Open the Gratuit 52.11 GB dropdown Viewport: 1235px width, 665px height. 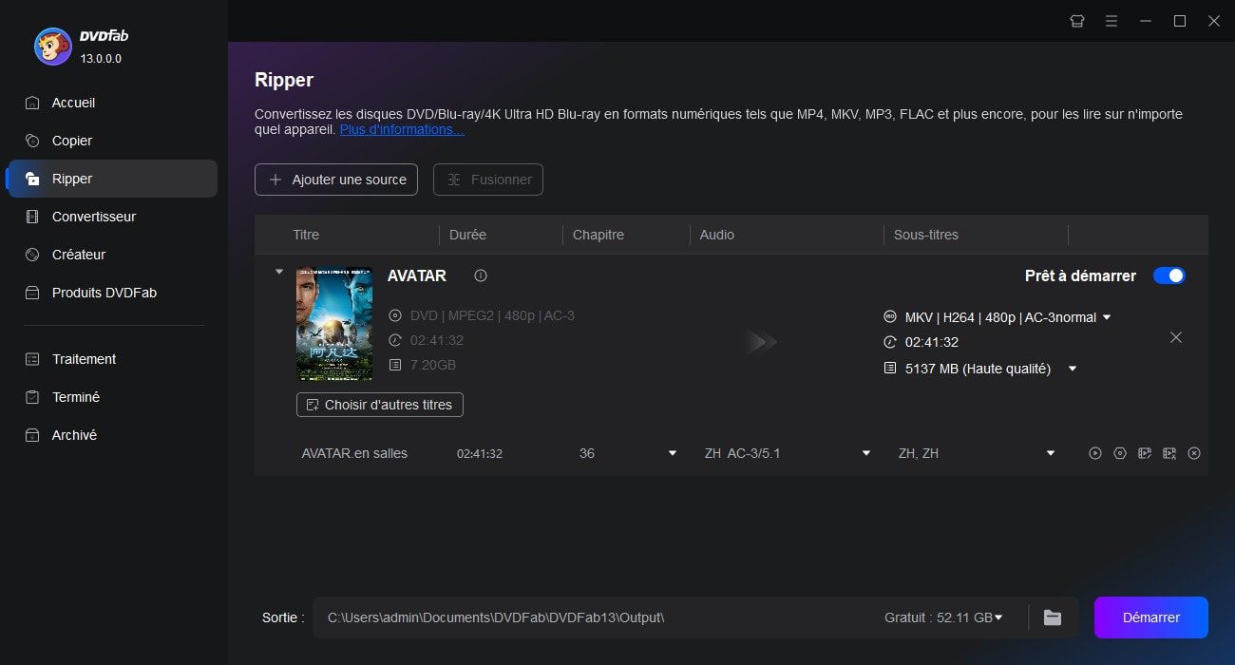(943, 617)
